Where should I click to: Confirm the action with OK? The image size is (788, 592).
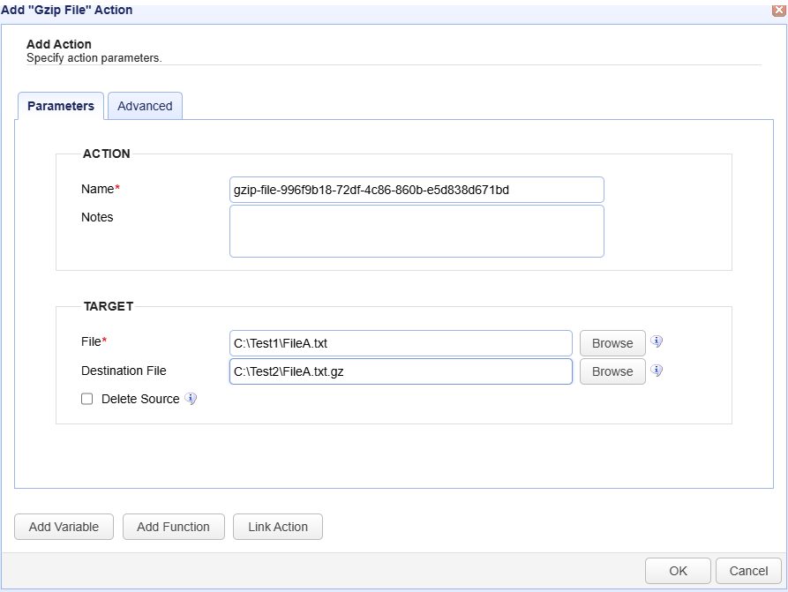[x=678, y=571]
